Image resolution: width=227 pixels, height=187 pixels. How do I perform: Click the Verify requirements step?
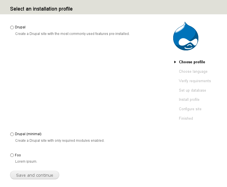(x=195, y=81)
